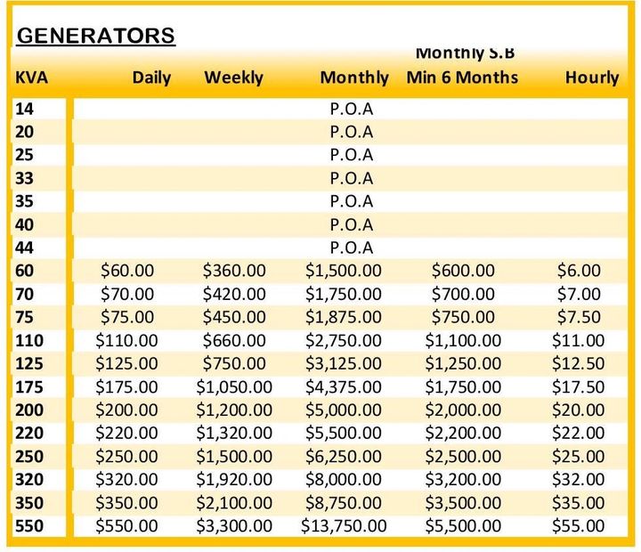Screen dimensions: 641x552
Task: Click the Daily column header
Action: 151,77
